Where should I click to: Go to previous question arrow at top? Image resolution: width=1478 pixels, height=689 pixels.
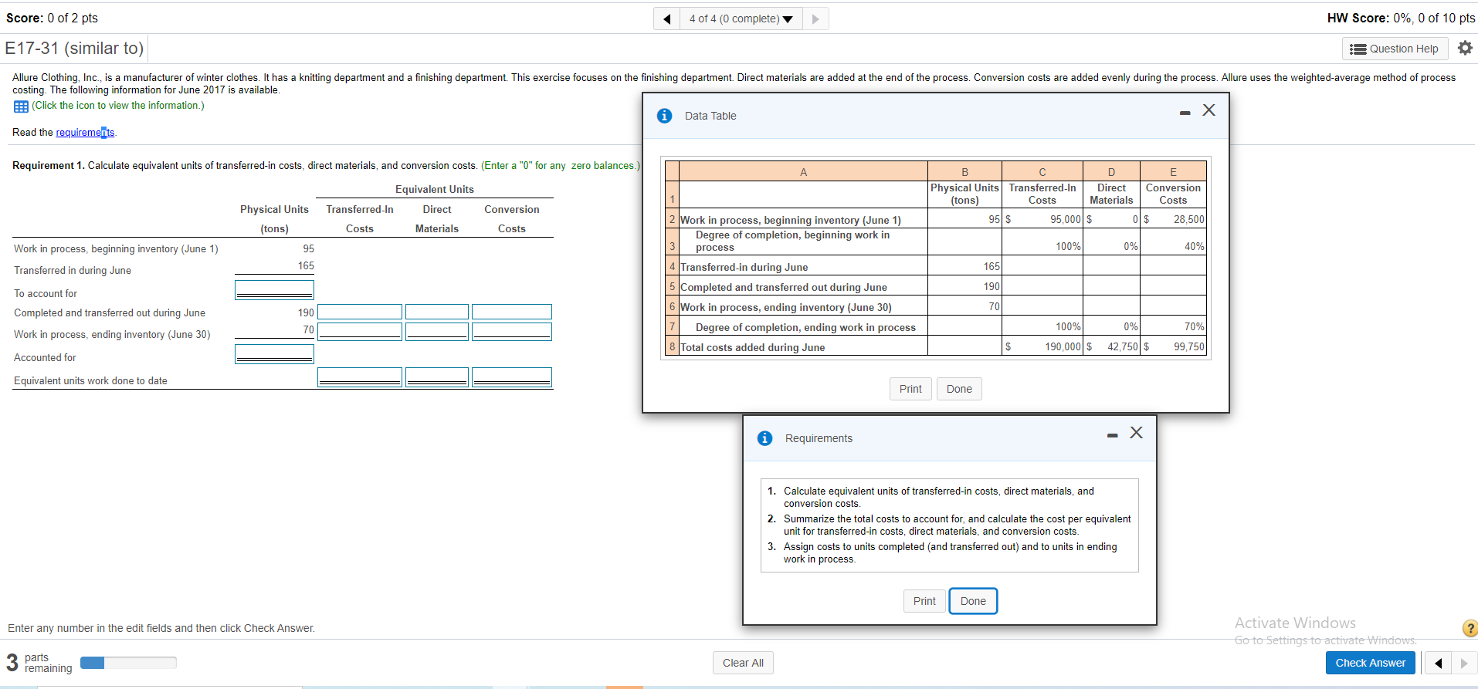(x=667, y=19)
